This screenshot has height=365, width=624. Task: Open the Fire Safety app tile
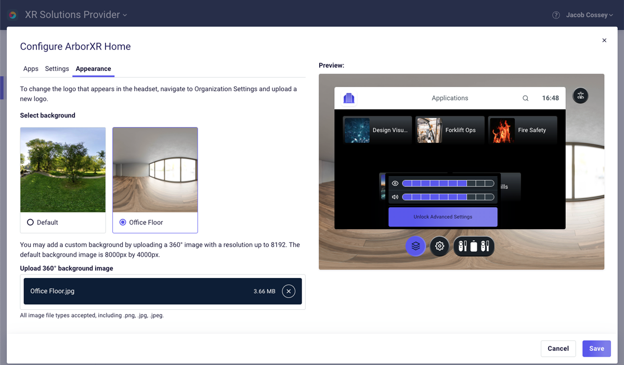(x=523, y=130)
